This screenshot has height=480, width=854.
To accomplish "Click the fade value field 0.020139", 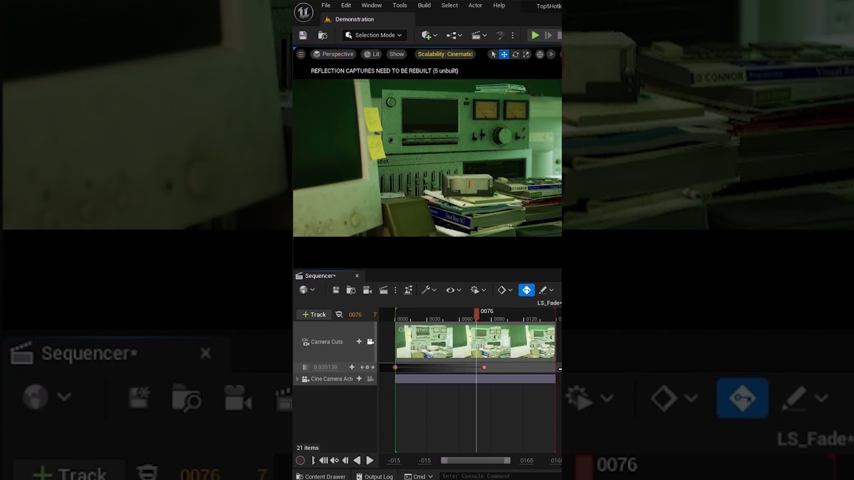I will pyautogui.click(x=326, y=367).
